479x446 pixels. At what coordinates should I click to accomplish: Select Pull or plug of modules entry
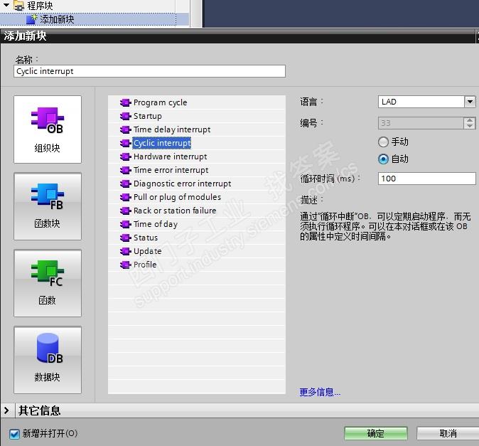[177, 197]
